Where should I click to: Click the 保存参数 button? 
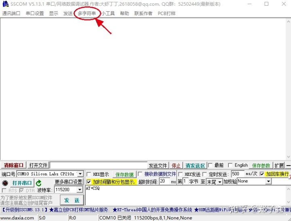[x=261, y=165]
